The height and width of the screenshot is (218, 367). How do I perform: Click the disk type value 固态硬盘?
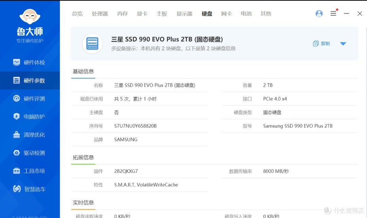272,112
